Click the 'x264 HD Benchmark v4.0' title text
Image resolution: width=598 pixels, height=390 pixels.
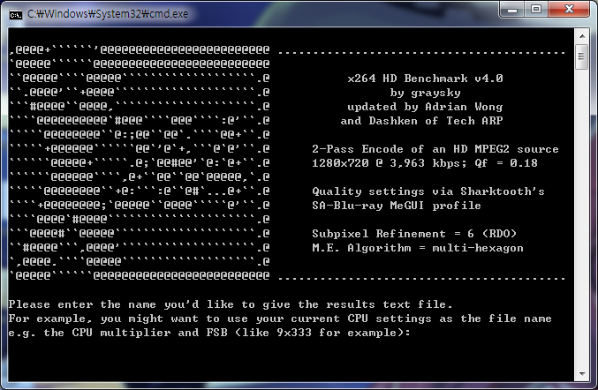pos(425,79)
